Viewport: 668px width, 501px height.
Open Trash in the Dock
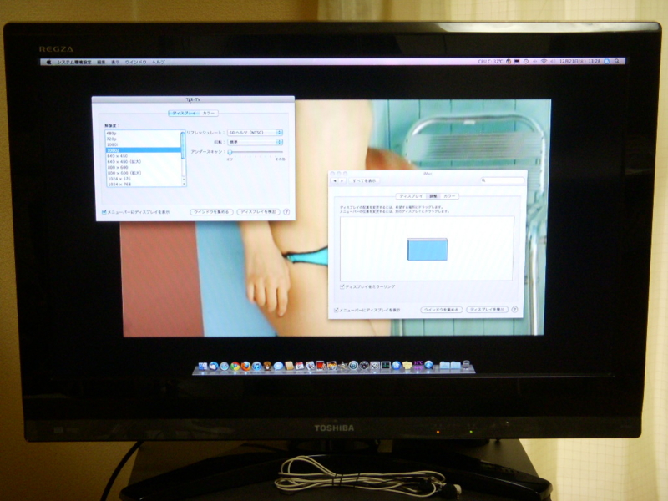pos(466,365)
